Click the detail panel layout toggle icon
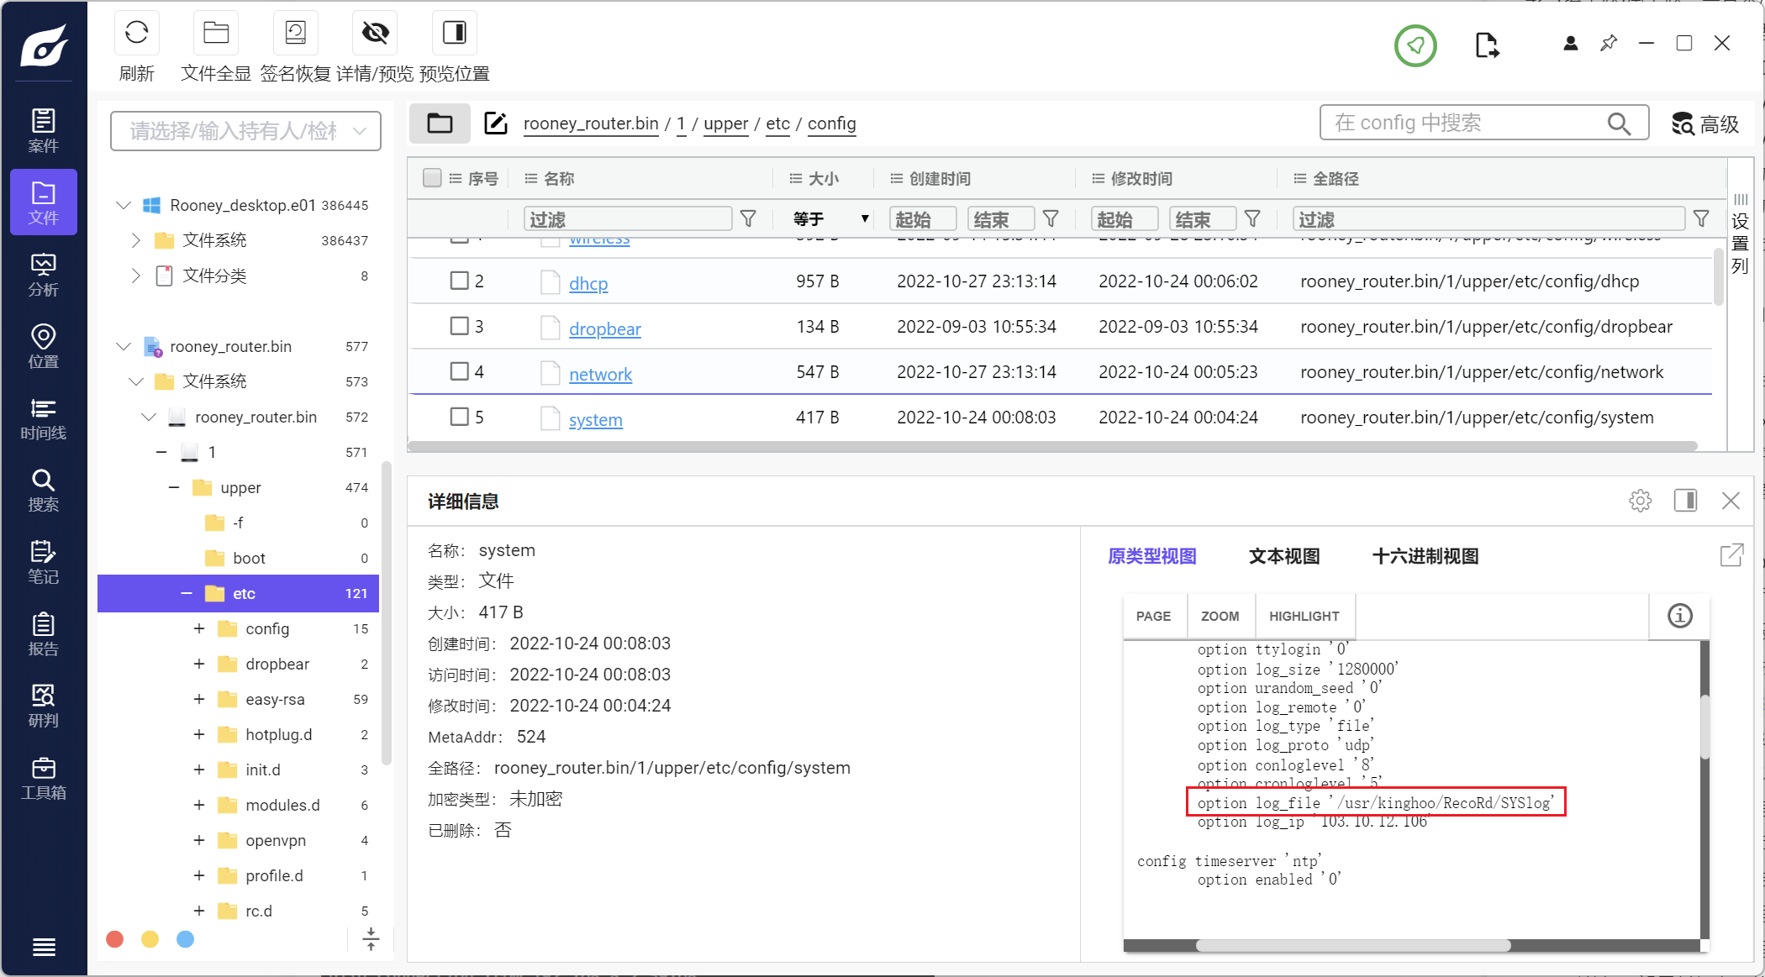Viewport: 1765px width, 977px height. point(1685,501)
